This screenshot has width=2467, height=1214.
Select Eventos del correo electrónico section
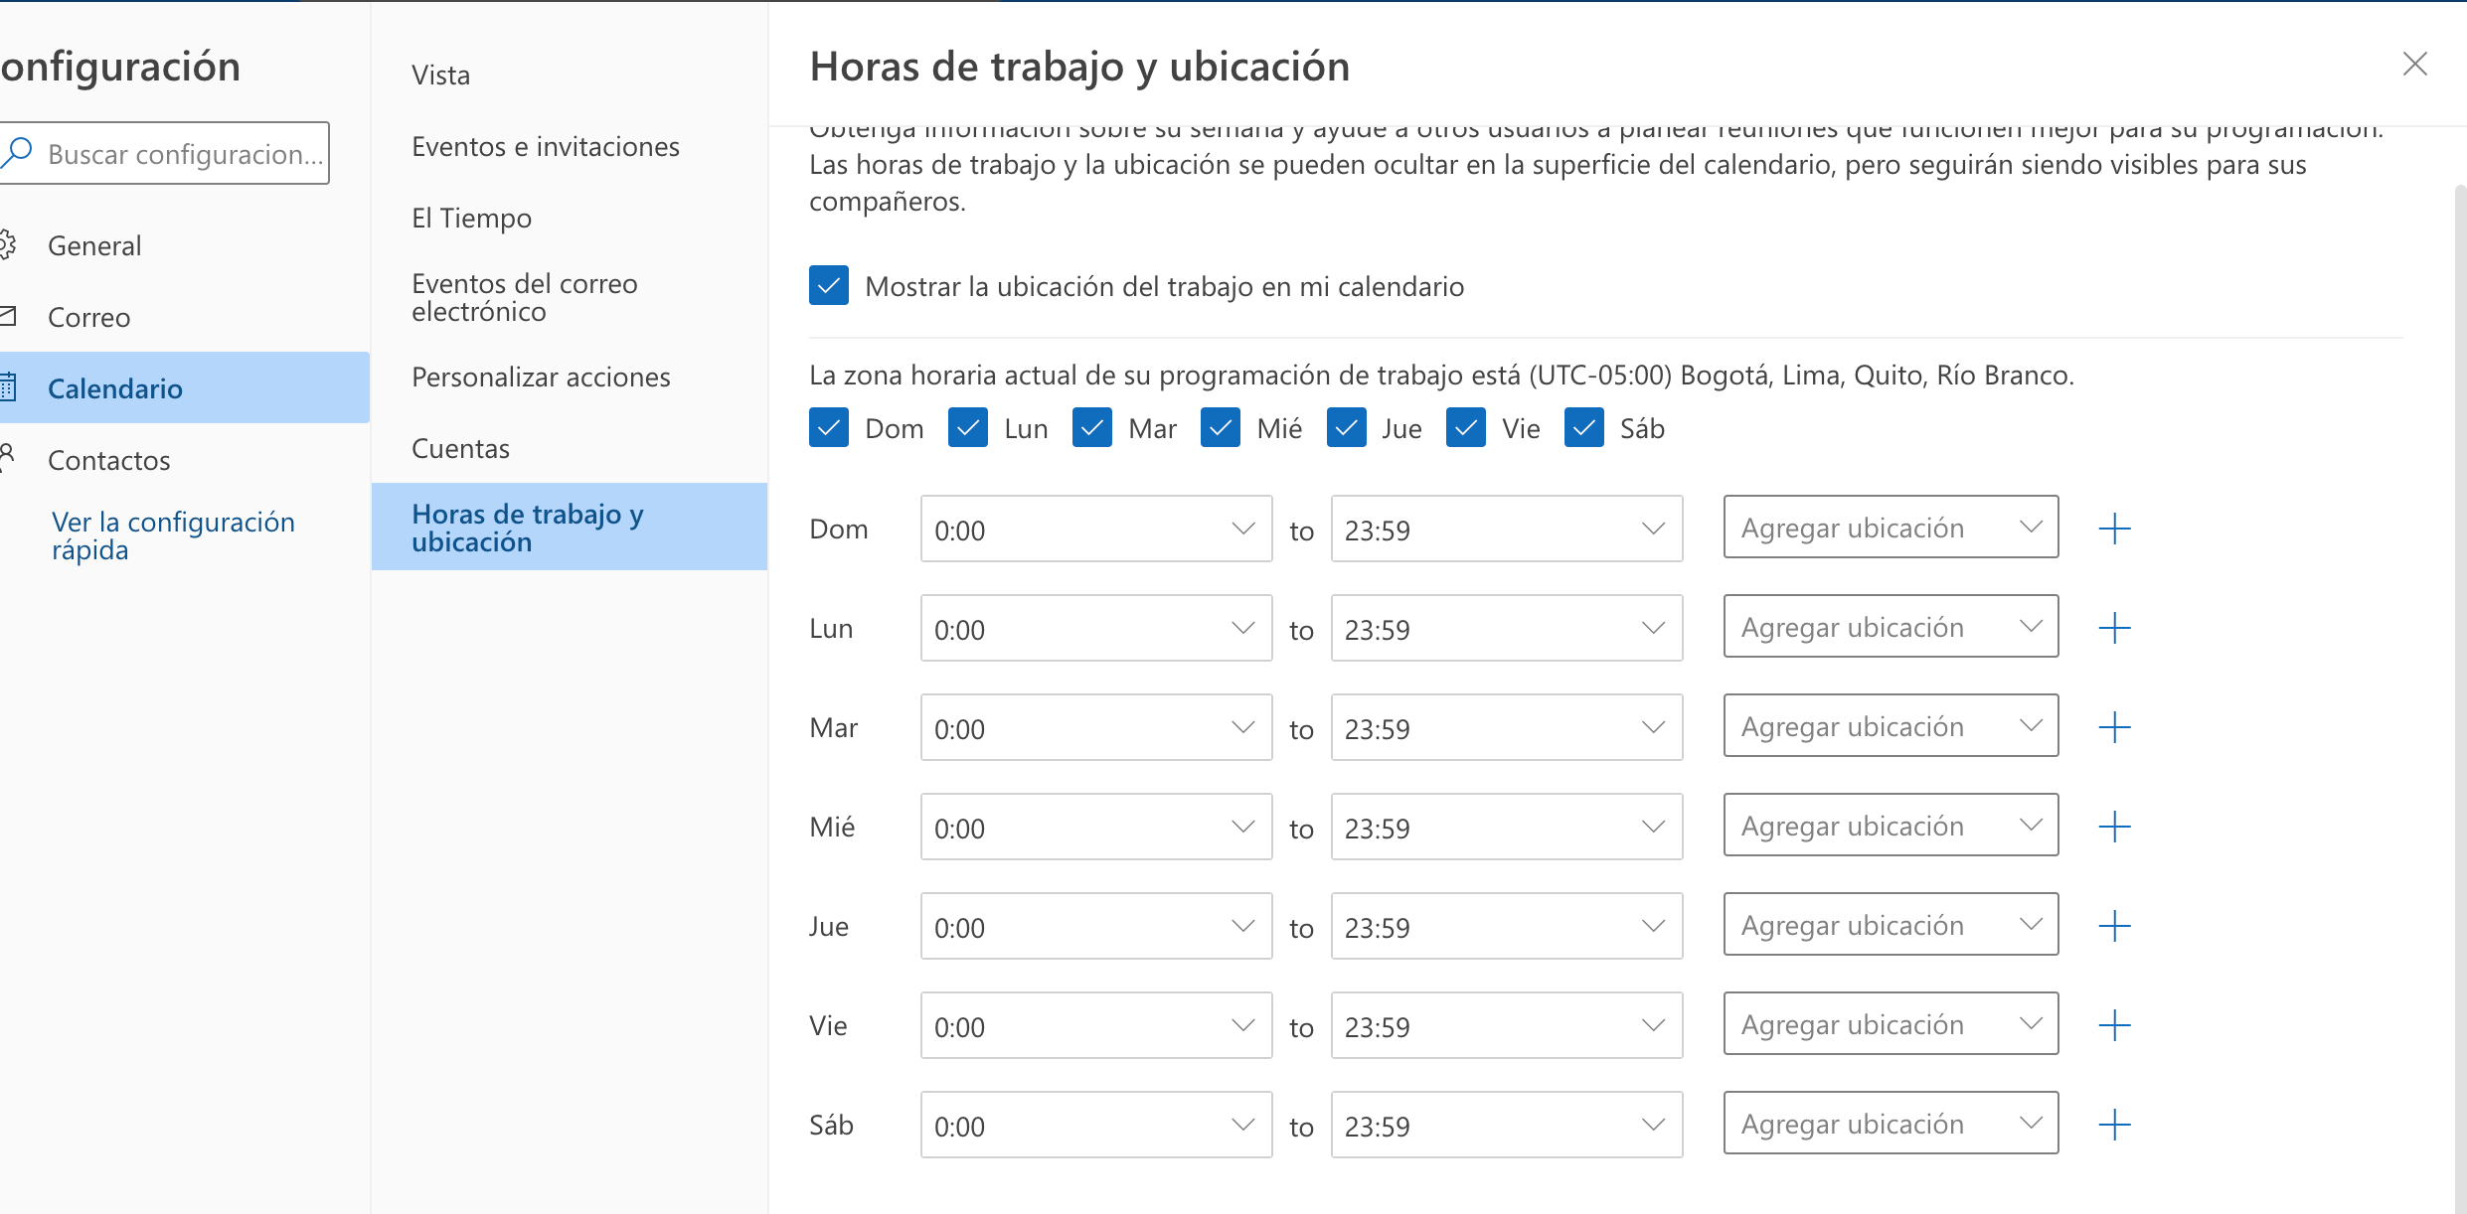tap(525, 296)
